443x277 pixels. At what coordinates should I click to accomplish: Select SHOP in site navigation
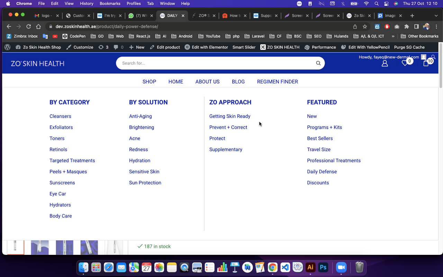tap(149, 82)
